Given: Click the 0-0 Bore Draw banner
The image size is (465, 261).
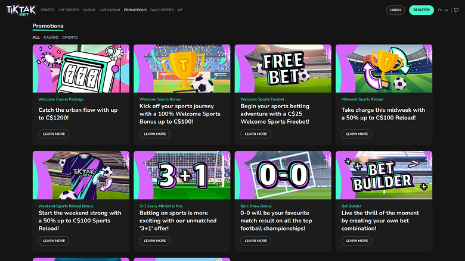Looking at the screenshot, I should pyautogui.click(x=283, y=175).
